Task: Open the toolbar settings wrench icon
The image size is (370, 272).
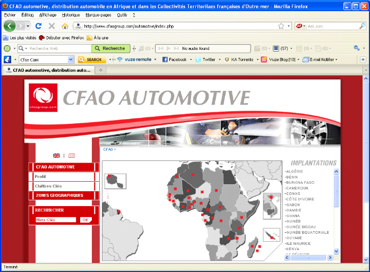Action: pyautogui.click(x=357, y=48)
